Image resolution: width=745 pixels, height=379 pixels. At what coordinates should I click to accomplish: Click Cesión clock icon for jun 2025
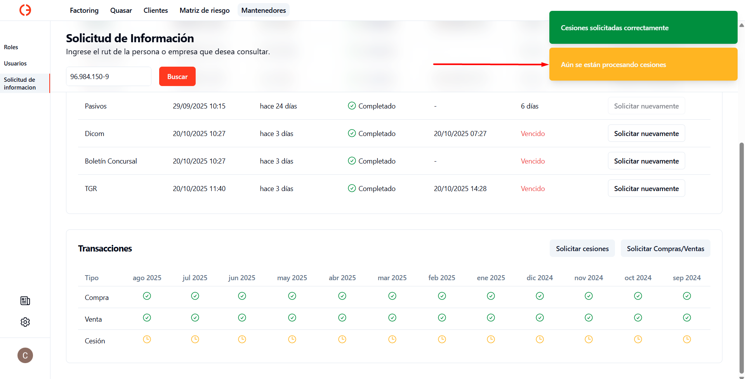(x=242, y=339)
